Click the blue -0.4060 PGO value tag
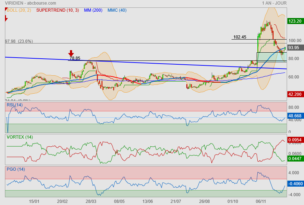The width and height of the screenshot is (304, 205). coord(295,184)
